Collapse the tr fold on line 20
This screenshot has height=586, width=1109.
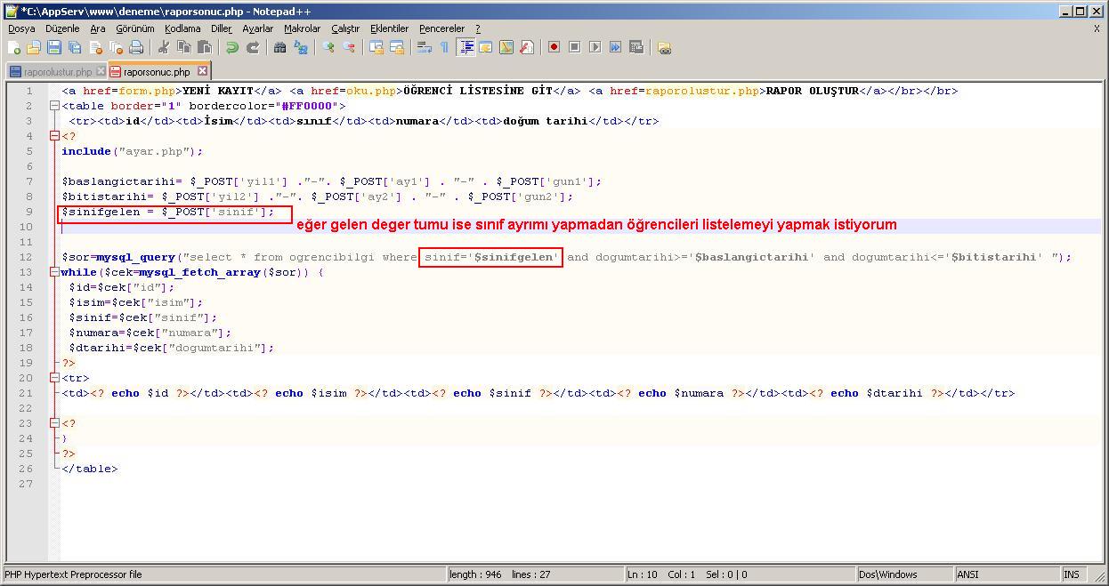tap(54, 378)
